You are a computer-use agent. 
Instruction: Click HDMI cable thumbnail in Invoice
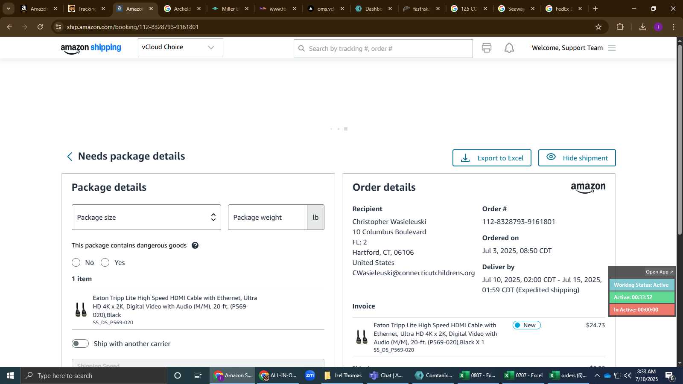(x=362, y=337)
